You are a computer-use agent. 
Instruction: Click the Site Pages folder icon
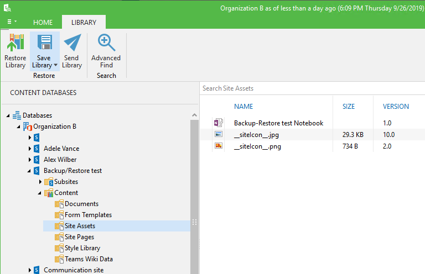(59, 237)
